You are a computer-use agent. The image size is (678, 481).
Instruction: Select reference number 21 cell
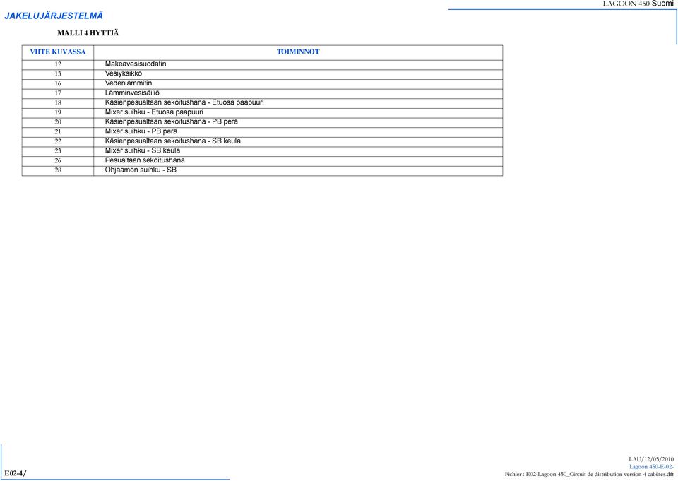(58, 131)
